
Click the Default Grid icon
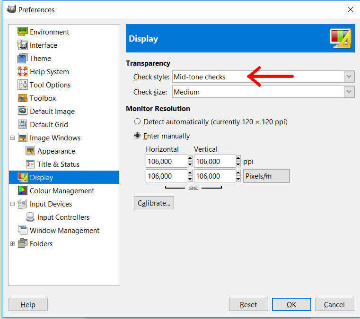coord(23,124)
